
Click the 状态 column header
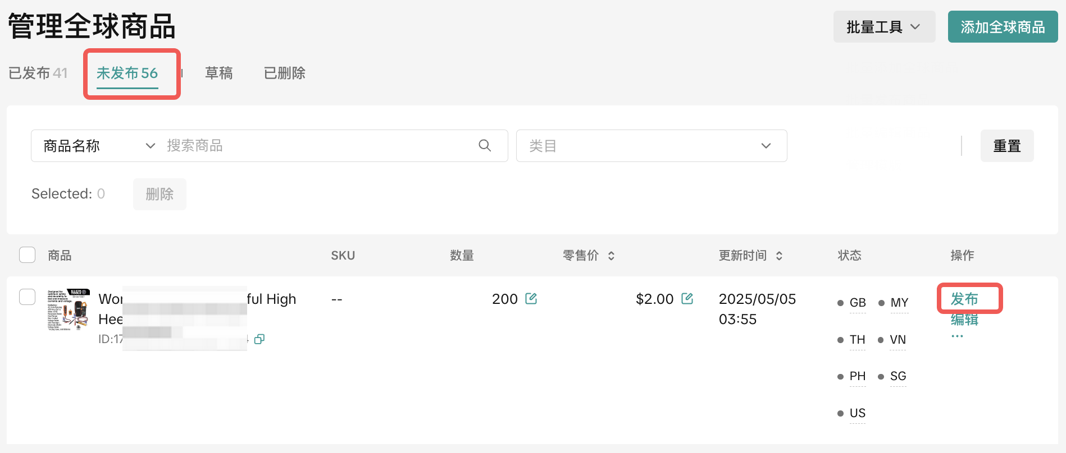click(x=850, y=256)
